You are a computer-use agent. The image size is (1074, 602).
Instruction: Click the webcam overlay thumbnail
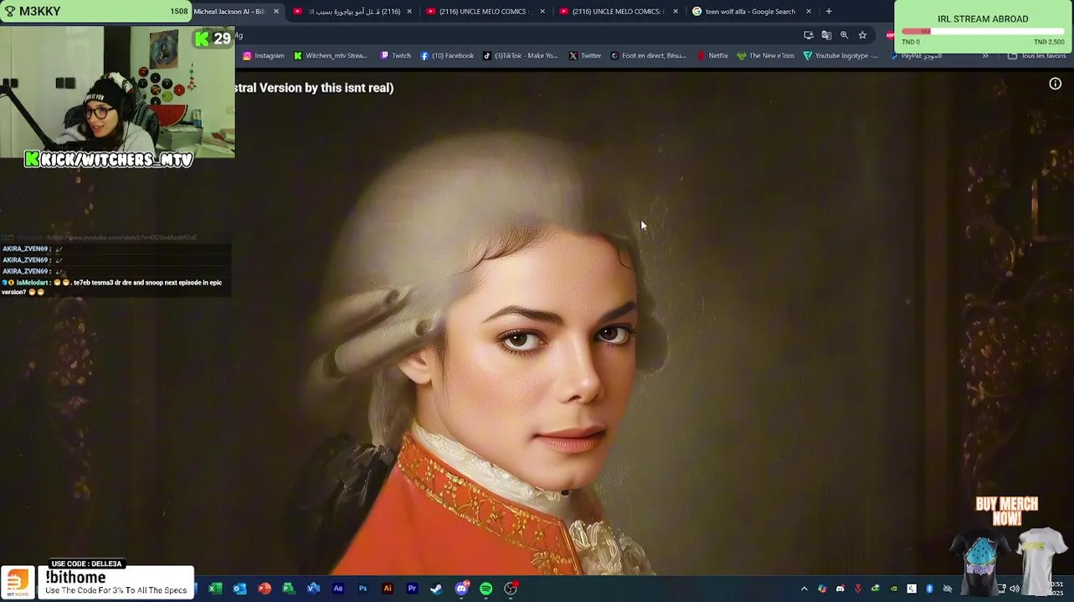[117, 91]
